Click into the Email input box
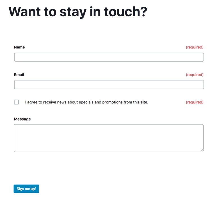221x197 pixels. pyautogui.click(x=109, y=85)
